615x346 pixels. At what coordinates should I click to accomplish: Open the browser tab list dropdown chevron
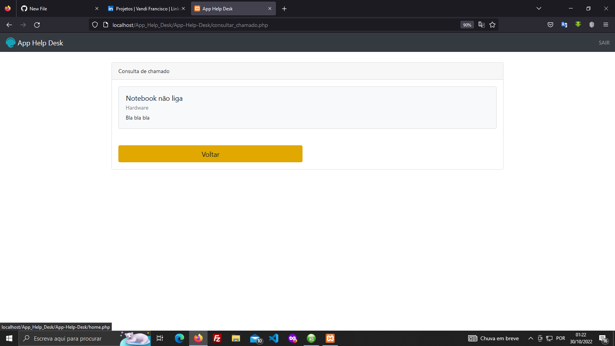click(x=538, y=8)
